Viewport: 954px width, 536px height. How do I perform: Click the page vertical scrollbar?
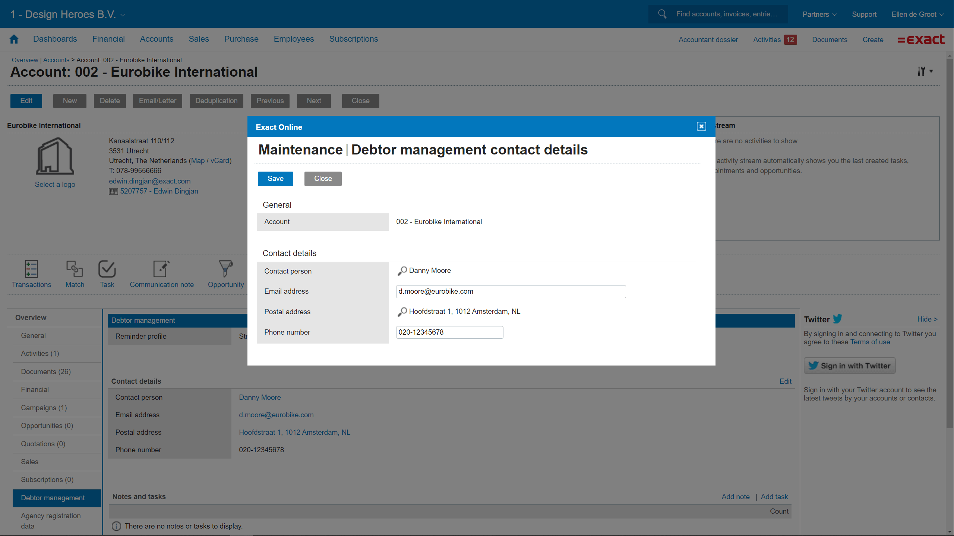pos(950,243)
